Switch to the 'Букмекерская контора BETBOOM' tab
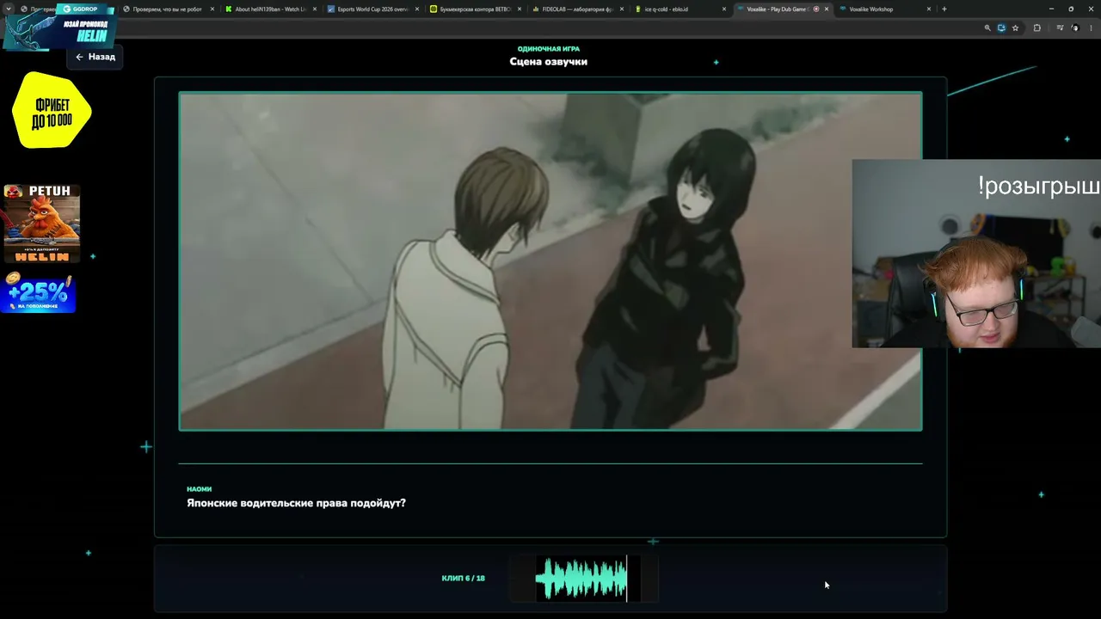 (x=475, y=9)
